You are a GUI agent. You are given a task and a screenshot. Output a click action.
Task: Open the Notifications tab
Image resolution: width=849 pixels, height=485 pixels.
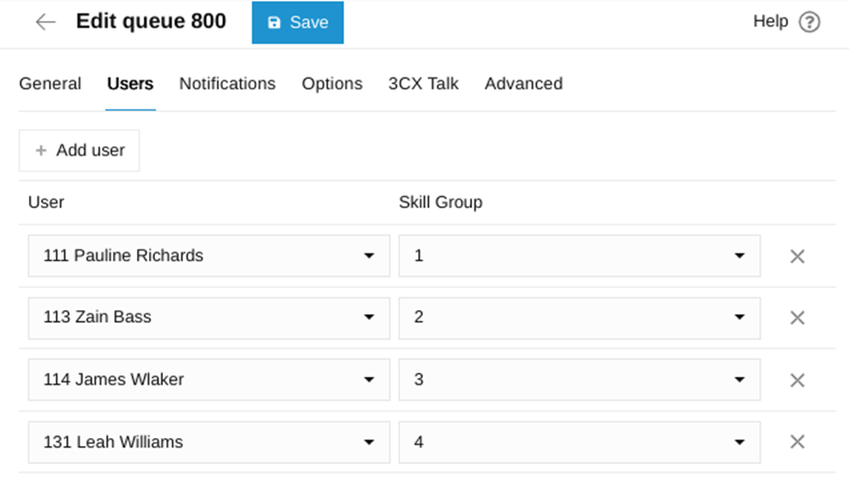coord(227,84)
